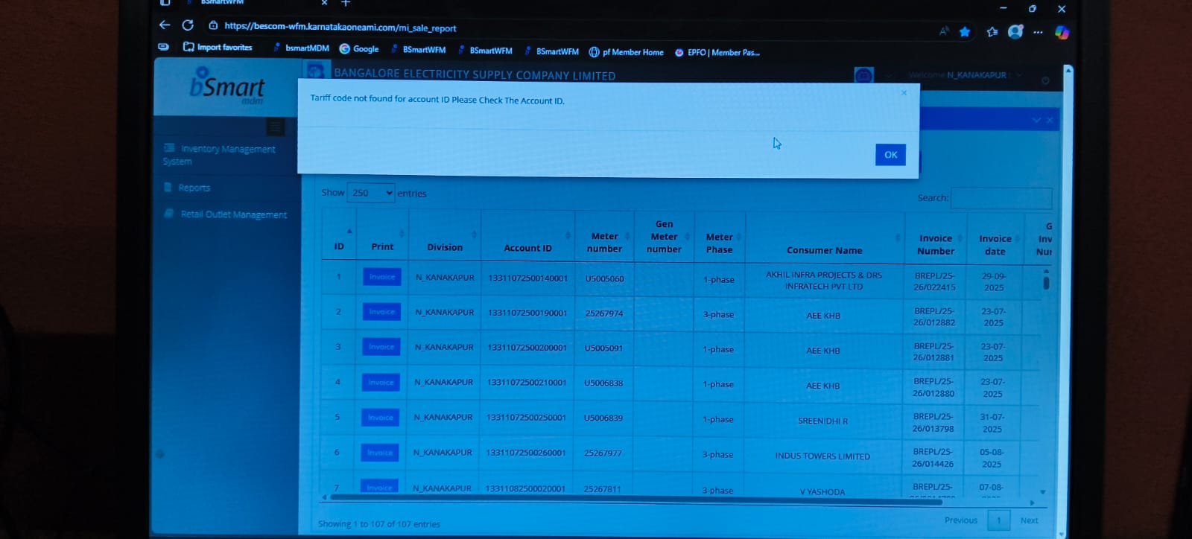Click the bSmart mdm logo

pyautogui.click(x=227, y=87)
